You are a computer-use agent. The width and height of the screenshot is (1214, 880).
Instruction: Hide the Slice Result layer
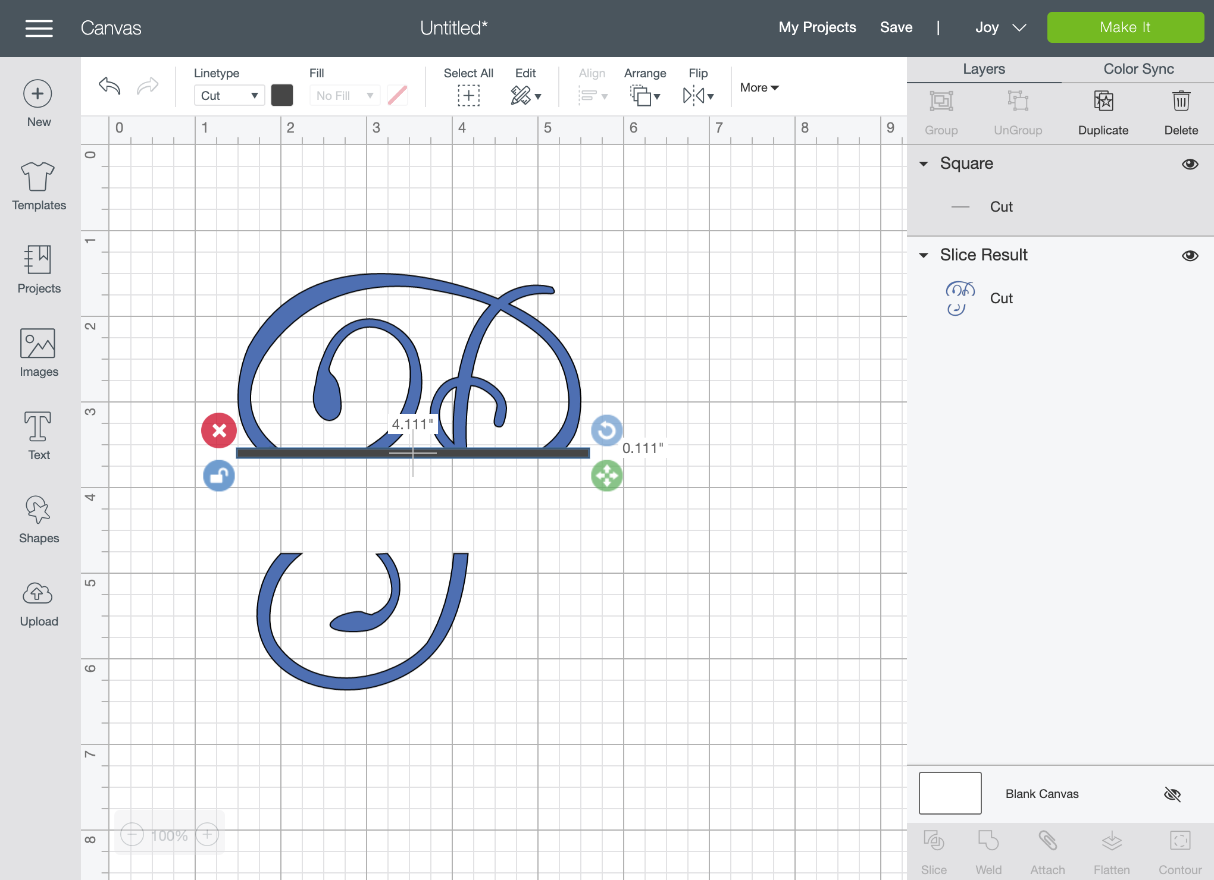1190,256
